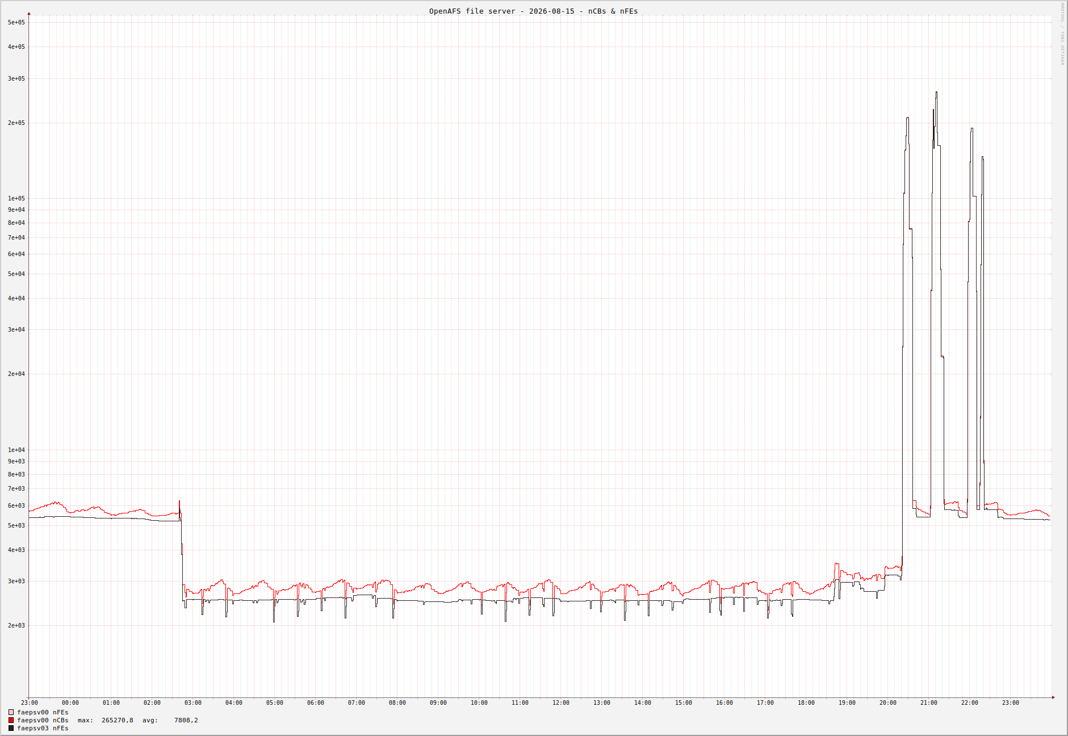This screenshot has width=1068, height=736.
Task: Click the graph title "OpenAFS file server"
Action: coord(472,11)
